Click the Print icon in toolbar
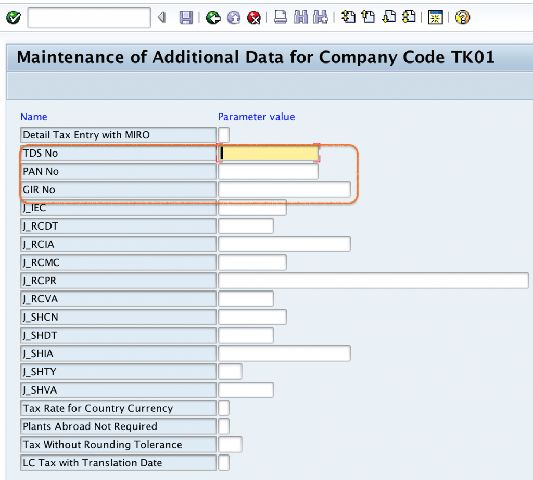Screen dimensions: 533x480 click(281, 18)
